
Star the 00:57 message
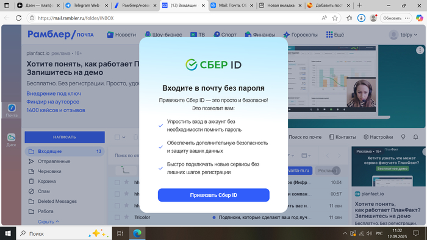click(x=126, y=194)
